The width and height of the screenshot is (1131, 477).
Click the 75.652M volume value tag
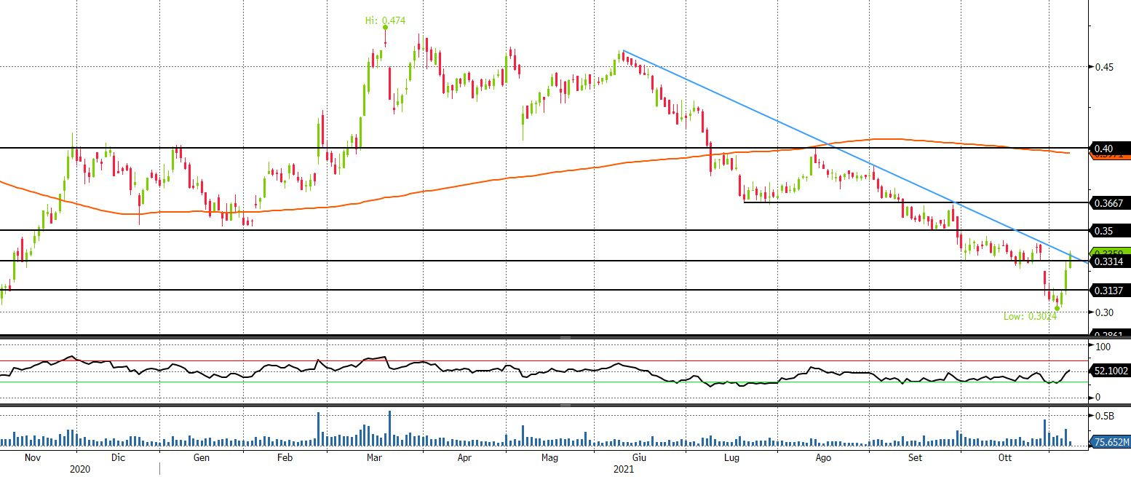(x=1110, y=441)
